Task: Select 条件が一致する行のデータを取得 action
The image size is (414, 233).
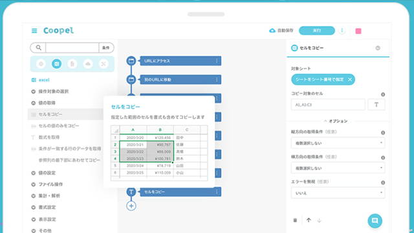Action: pos(70,149)
